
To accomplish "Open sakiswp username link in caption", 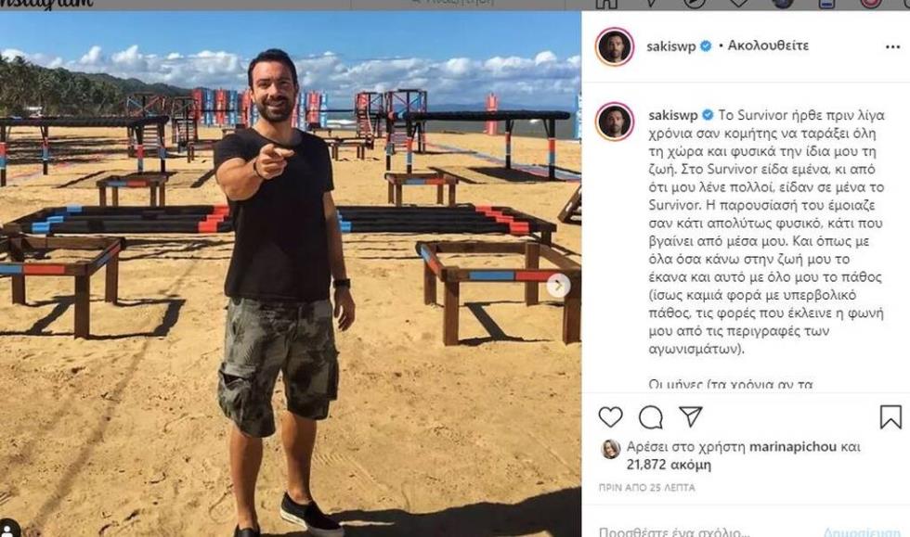I will pyautogui.click(x=673, y=115).
